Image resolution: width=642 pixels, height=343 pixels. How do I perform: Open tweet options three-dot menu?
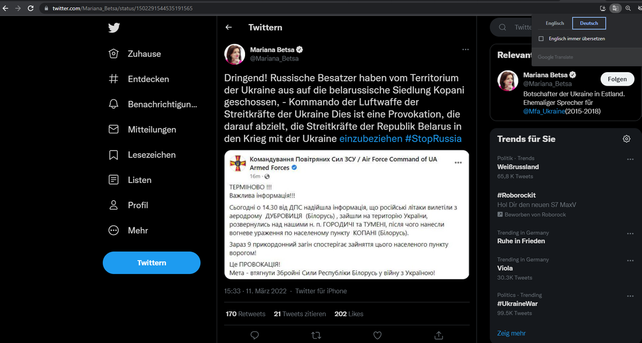pos(465,49)
